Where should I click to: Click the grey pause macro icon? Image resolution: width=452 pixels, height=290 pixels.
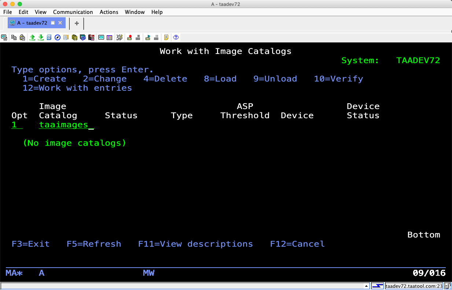tap(156, 37)
